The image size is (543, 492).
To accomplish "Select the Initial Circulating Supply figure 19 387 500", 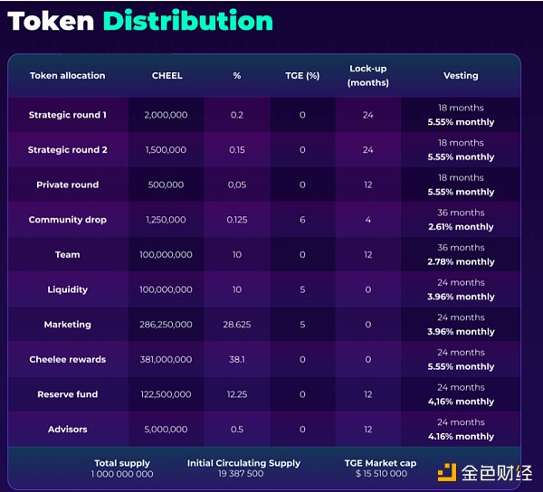I will [243, 475].
